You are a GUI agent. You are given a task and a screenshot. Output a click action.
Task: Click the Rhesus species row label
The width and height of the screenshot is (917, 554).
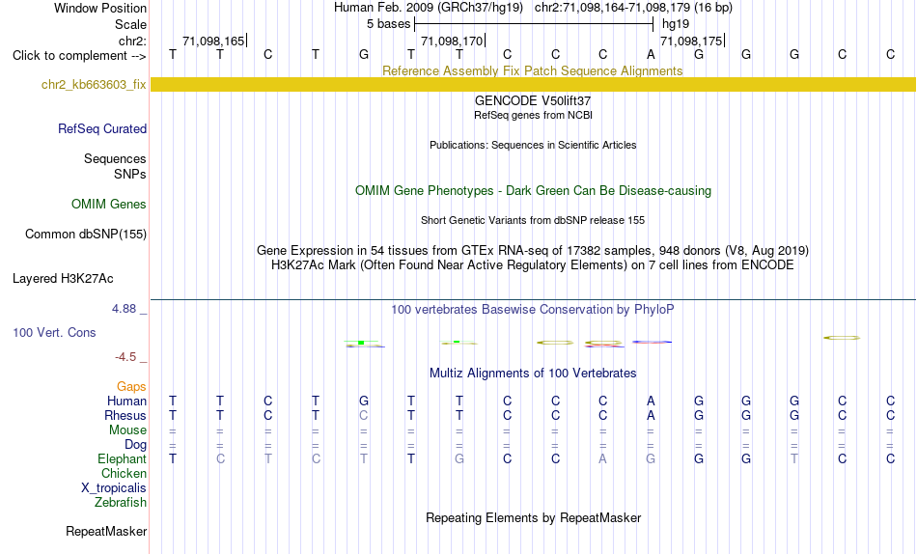coord(125,415)
